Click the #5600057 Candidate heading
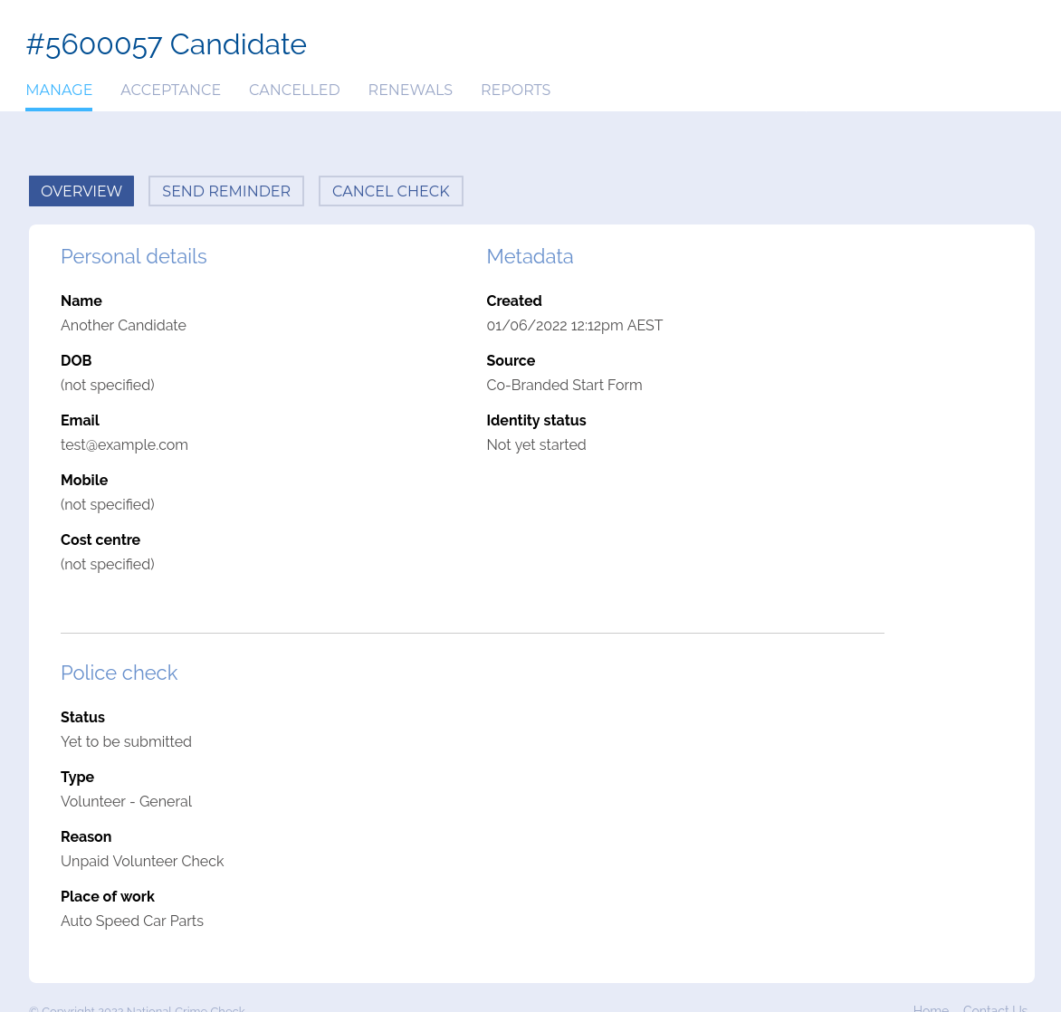 tap(166, 43)
